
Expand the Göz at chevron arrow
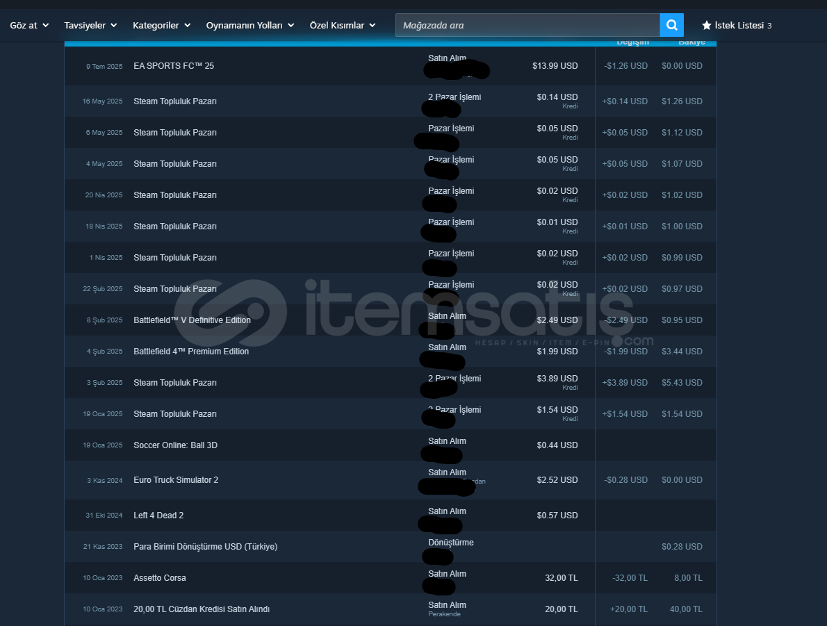point(45,25)
